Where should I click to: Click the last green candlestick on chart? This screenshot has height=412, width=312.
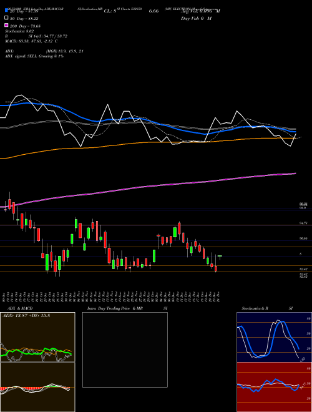pyautogui.click(x=220, y=257)
